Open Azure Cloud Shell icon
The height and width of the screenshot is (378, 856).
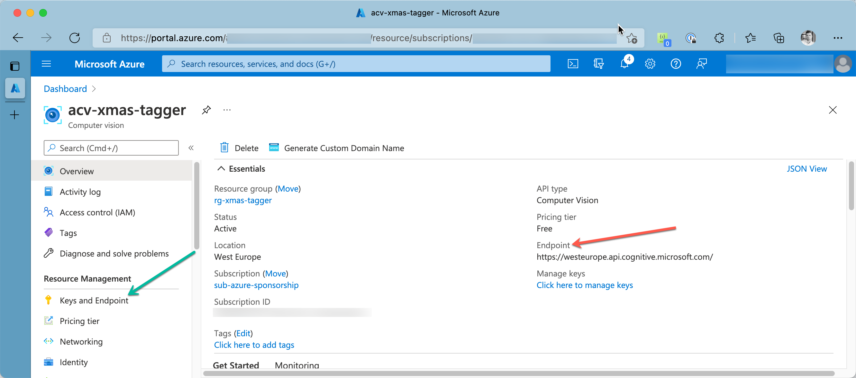(573, 64)
